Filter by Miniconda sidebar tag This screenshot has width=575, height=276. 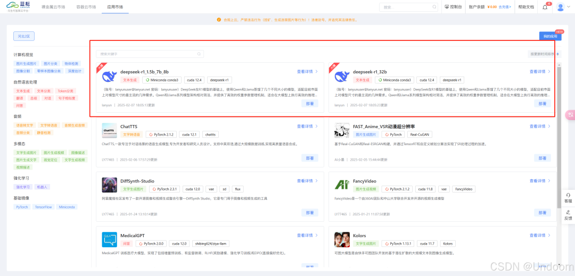pyautogui.click(x=67, y=207)
